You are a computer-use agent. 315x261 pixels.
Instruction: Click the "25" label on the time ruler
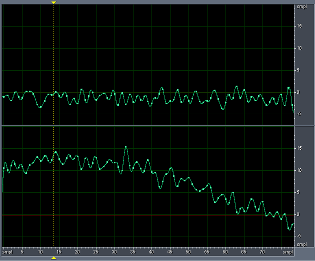click(96, 252)
